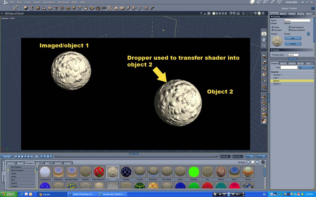Click the Primitive Size value field
This screenshot has width=316, height=197.
click(293, 55)
